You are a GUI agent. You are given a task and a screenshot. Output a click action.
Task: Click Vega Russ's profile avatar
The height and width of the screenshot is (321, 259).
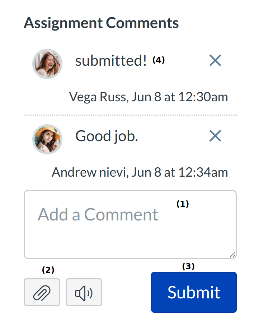point(47,64)
